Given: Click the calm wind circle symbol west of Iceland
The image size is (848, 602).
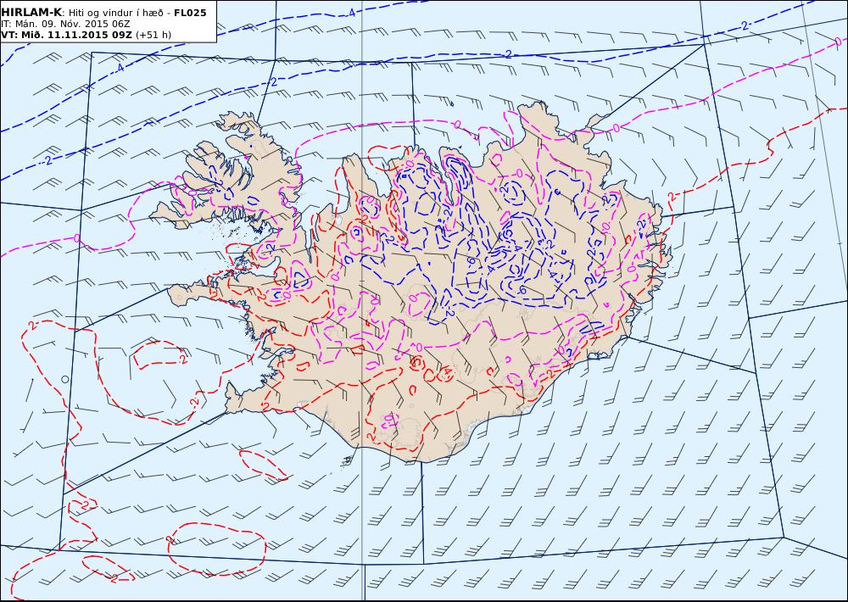Looking at the screenshot, I should point(65,379).
